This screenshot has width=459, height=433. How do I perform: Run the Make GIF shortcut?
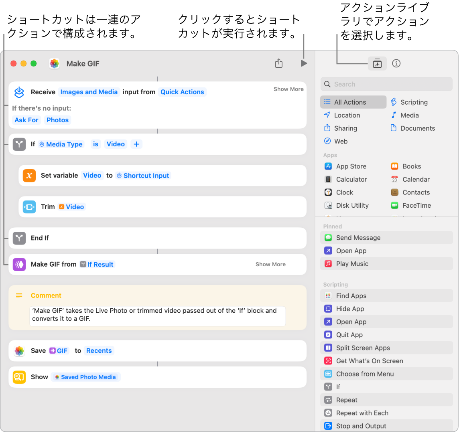coord(304,63)
